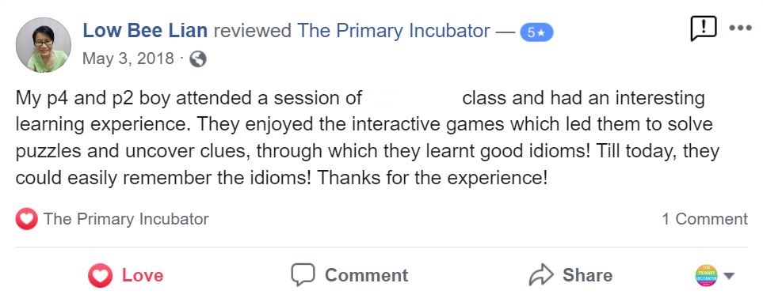The height and width of the screenshot is (302, 763).
Task: Open Low Bee Lian's profile picture
Action: tap(44, 45)
